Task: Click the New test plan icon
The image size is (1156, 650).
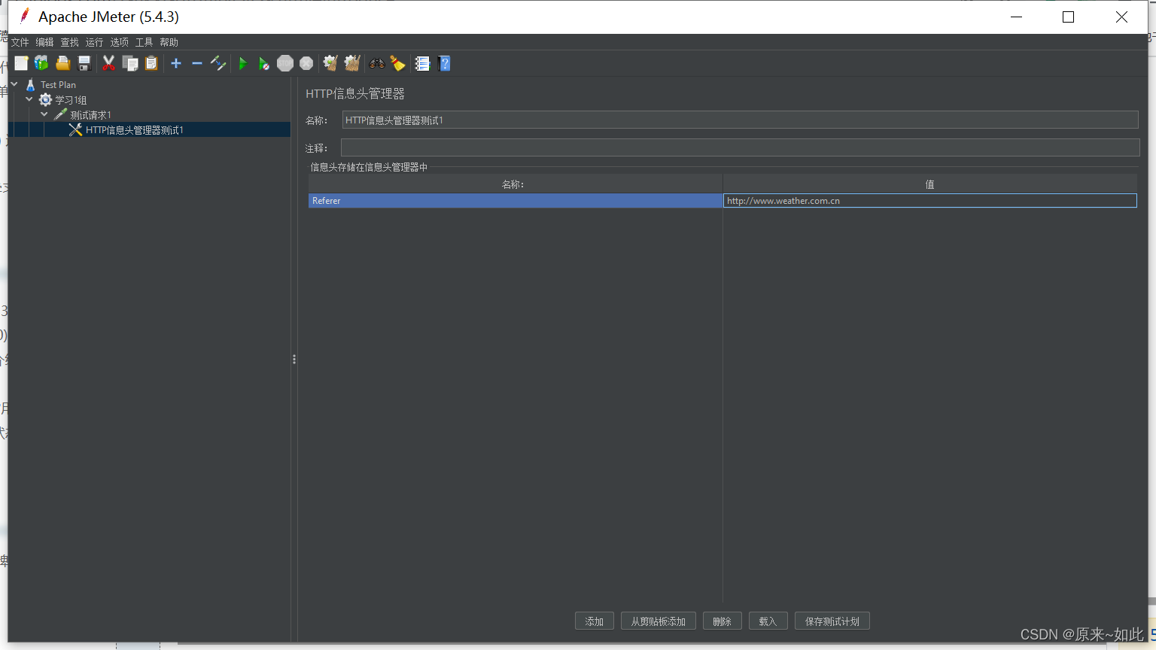Action: (x=21, y=63)
